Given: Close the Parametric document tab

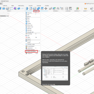Looking at the screenshot, I should coord(8,16).
